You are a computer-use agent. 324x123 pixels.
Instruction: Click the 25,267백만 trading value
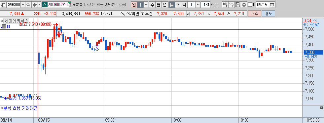(x=129, y=14)
